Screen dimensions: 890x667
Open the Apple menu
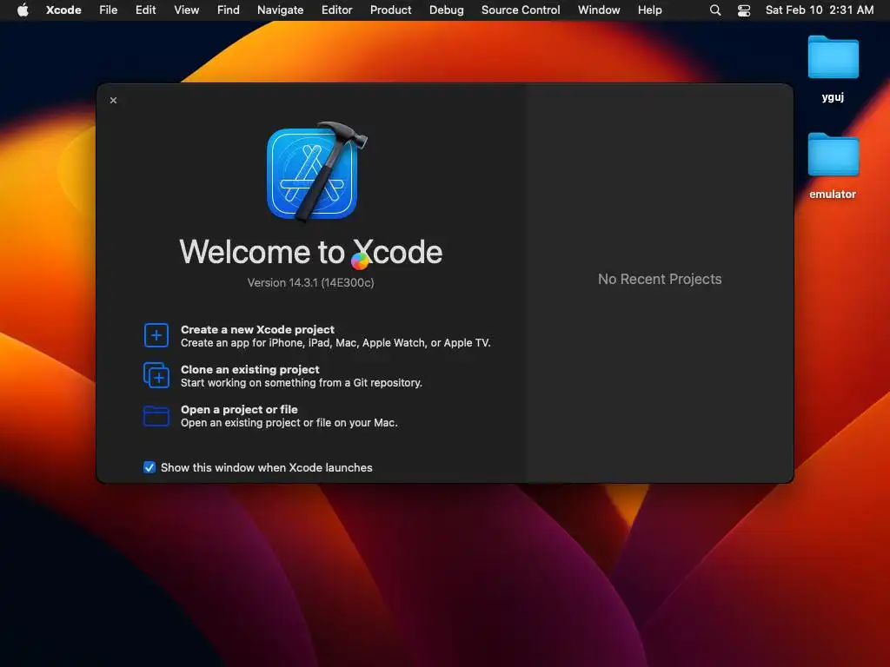23,10
